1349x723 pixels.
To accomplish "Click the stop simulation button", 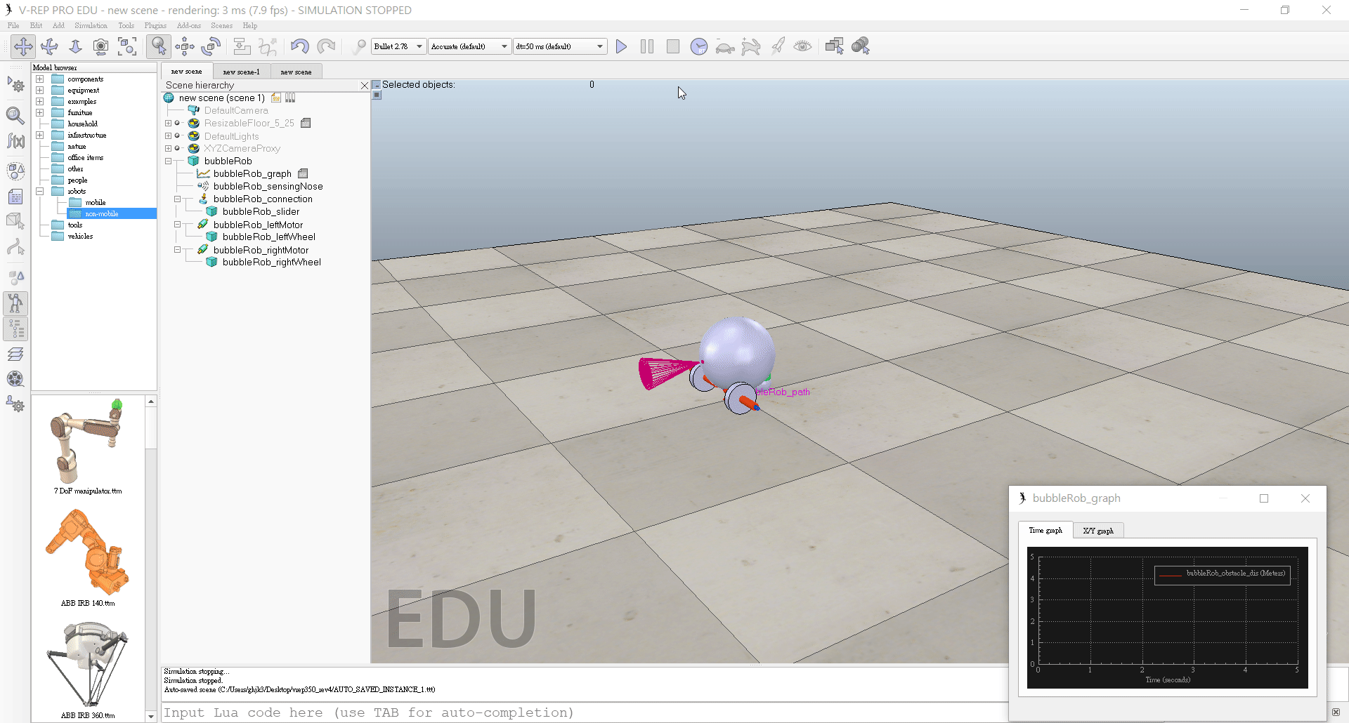I will coord(673,47).
